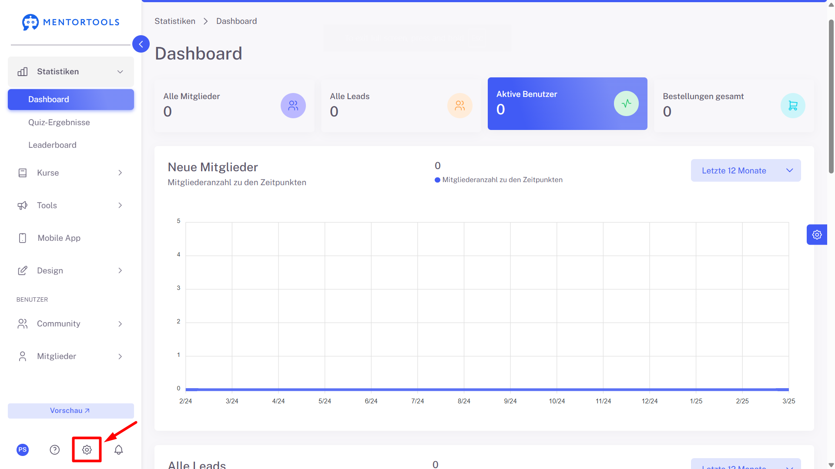Expand the Mitglieder submenu chevron
The image size is (835, 469).
[120, 356]
